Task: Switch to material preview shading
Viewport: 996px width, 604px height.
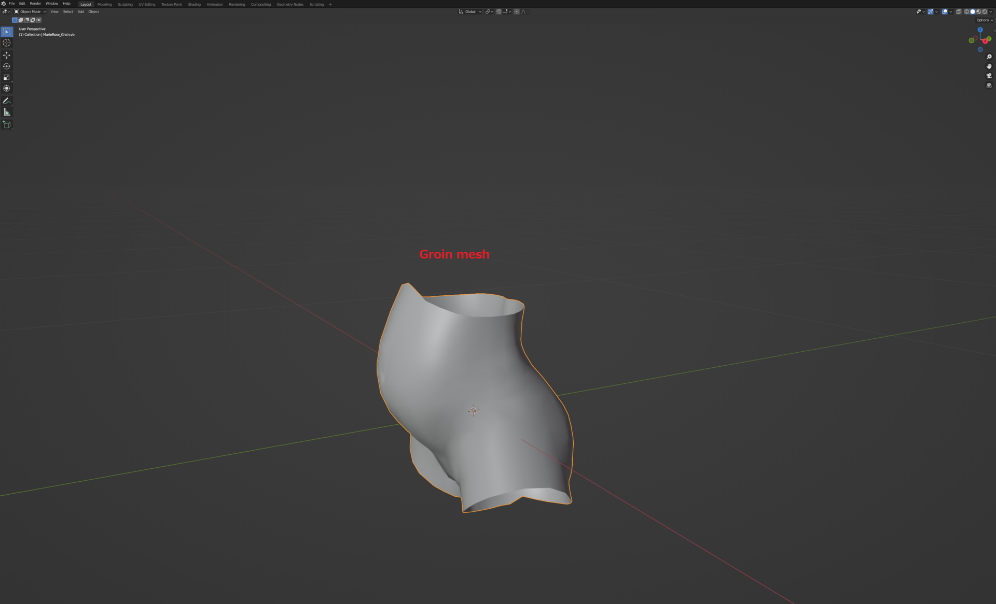Action: point(978,11)
